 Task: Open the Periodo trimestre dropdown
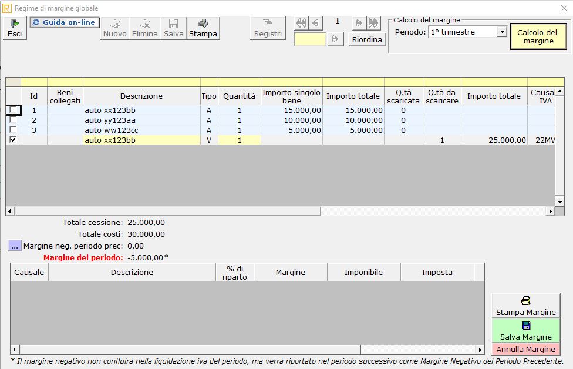click(x=501, y=32)
